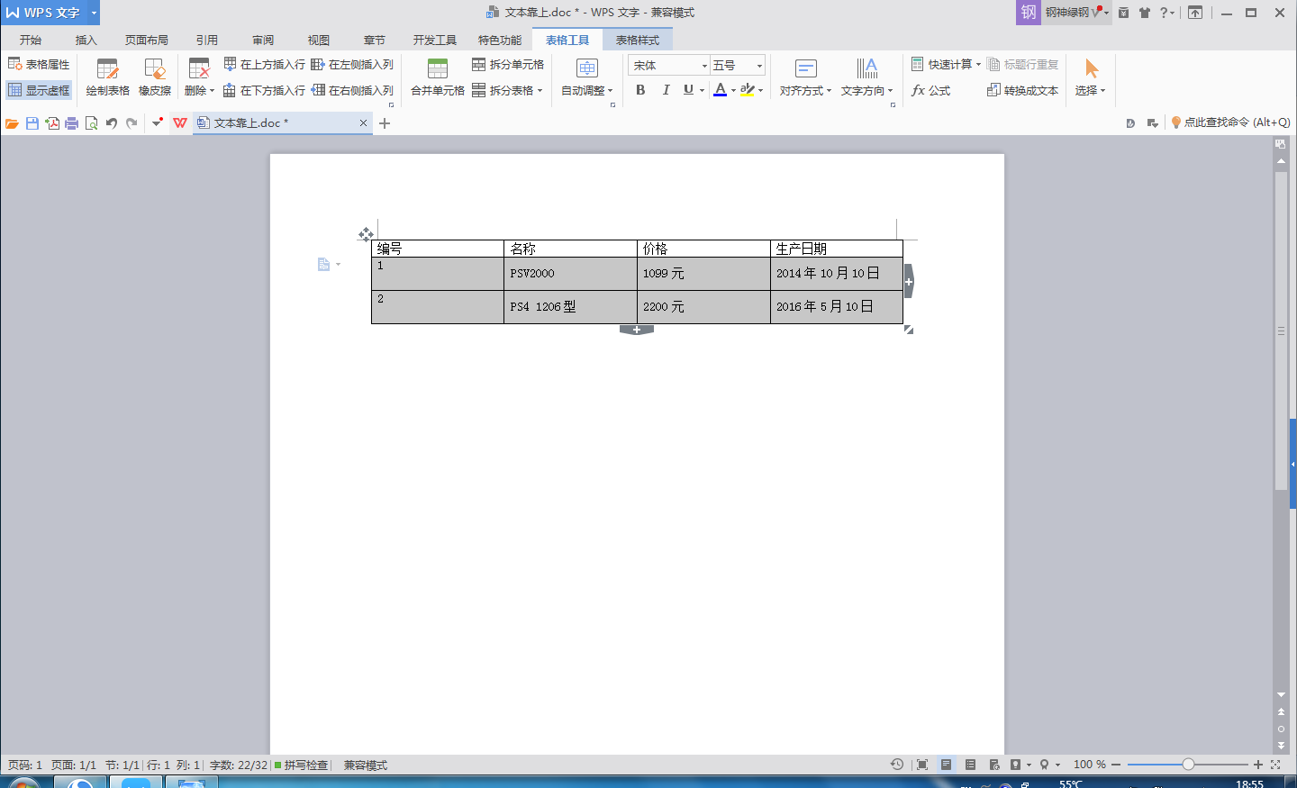Insert a row above with 在上方插入行

click(x=265, y=65)
